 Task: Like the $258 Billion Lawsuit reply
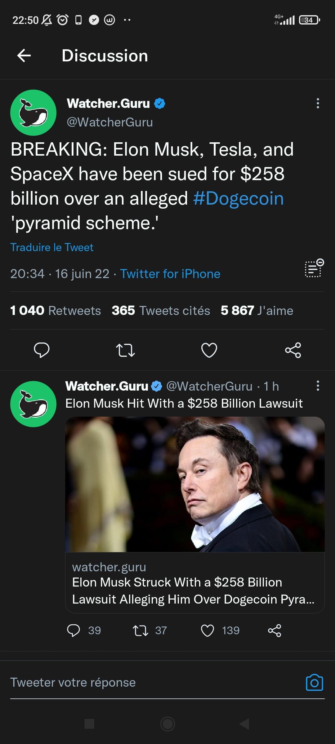click(208, 630)
